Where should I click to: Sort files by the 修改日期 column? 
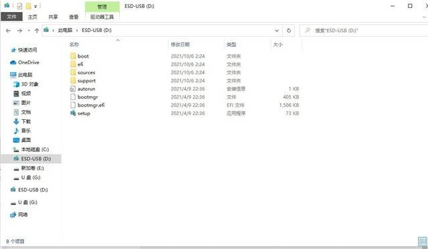coord(180,45)
